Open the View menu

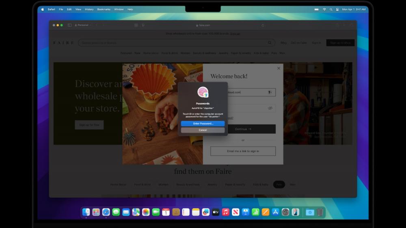pos(78,9)
